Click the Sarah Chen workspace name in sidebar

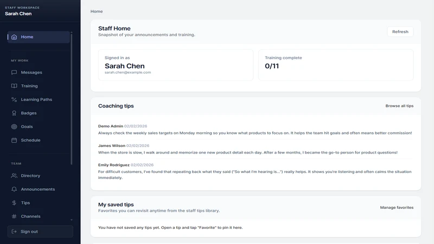[18, 14]
